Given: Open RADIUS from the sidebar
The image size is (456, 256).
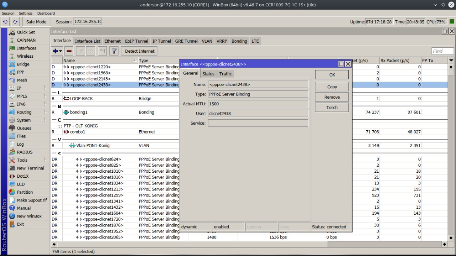Looking at the screenshot, I should [25, 152].
